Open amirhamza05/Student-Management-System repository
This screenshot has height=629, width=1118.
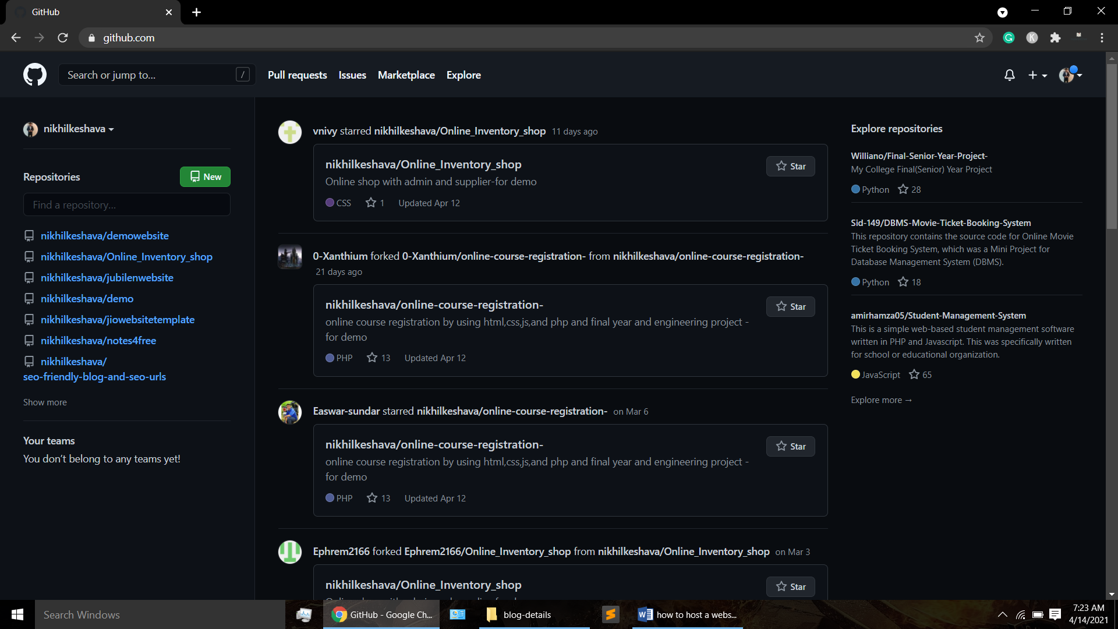pos(938,316)
